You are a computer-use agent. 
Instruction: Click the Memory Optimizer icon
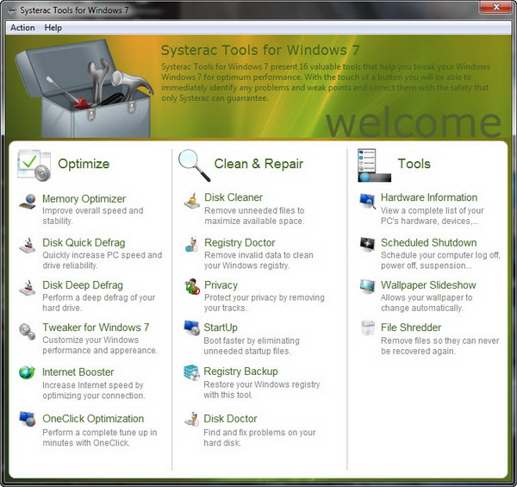tap(28, 202)
